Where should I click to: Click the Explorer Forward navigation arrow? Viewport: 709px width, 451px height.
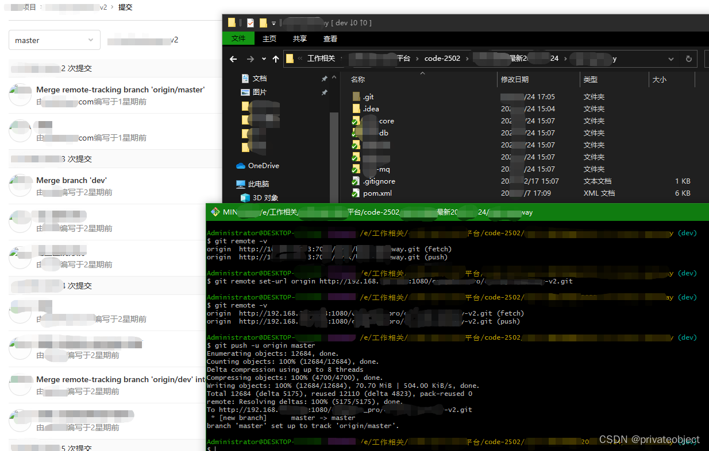(251, 59)
